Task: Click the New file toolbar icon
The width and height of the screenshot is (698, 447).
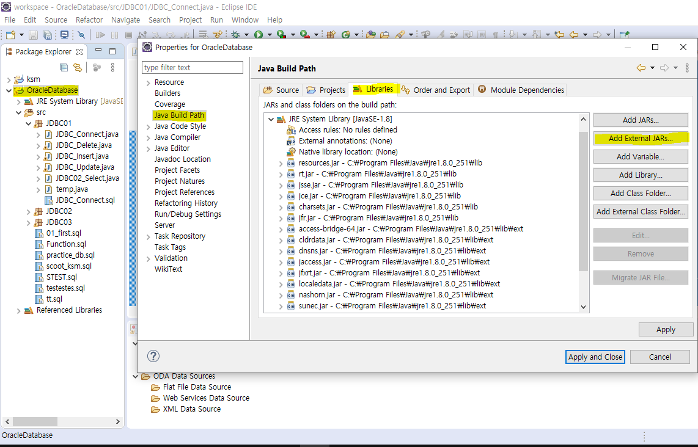Action: click(x=10, y=35)
